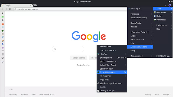The width and height of the screenshot is (173, 97).
Task: Open HttpRequester from the submenu
Action: [x=112, y=58]
